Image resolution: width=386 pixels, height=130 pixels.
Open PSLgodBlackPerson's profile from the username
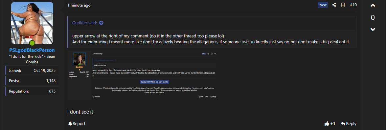[32, 50]
